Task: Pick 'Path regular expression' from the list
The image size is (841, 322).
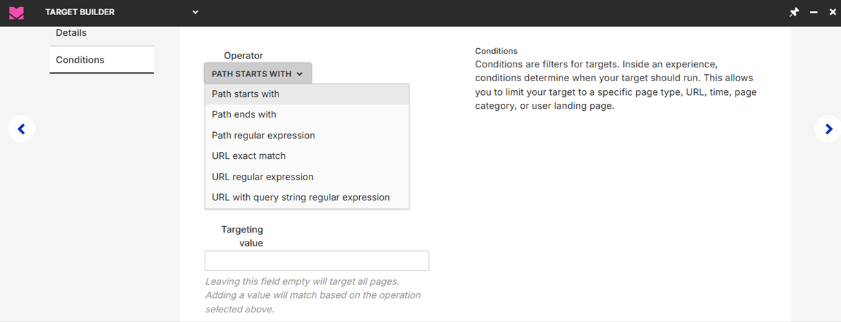Action: (263, 136)
